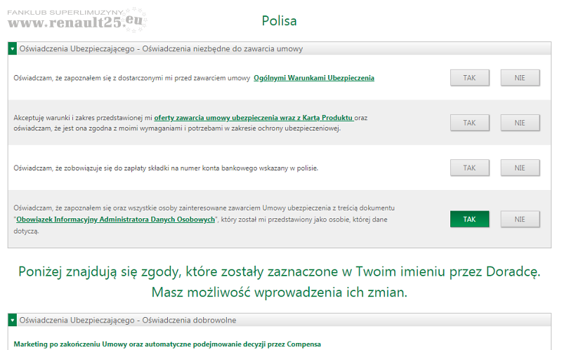
Task: Select NIE for Administratora Danych Osobowych statement
Action: pyautogui.click(x=520, y=220)
